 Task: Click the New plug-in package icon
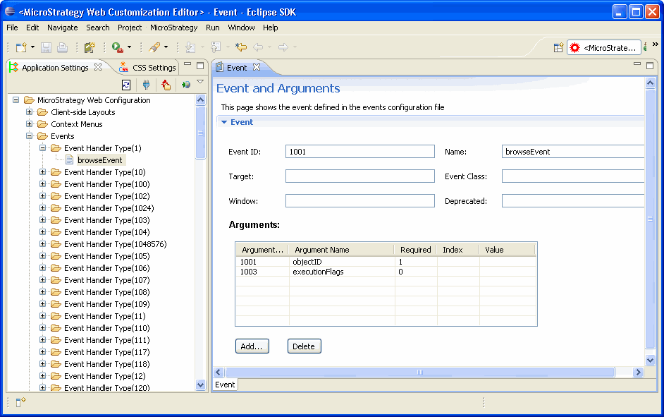coord(90,47)
